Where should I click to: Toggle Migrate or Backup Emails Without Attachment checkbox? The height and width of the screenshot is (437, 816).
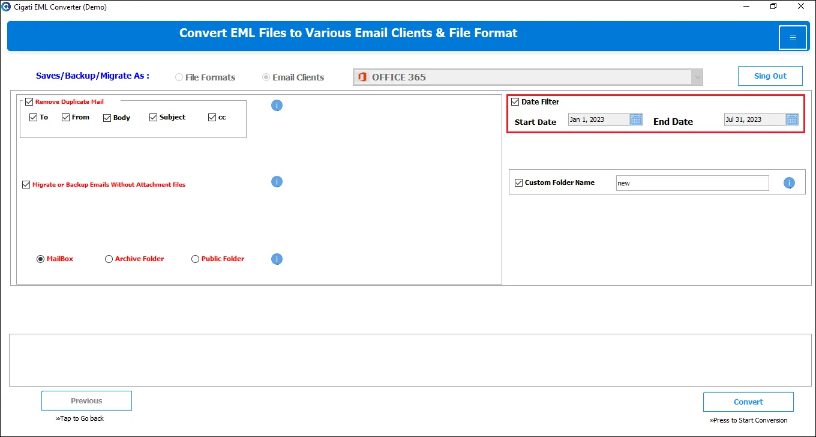pos(26,185)
